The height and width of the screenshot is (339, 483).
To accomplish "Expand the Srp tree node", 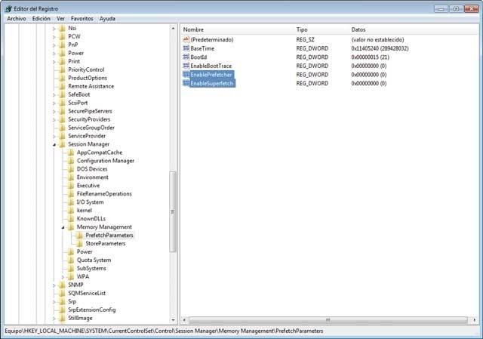I will click(x=54, y=302).
